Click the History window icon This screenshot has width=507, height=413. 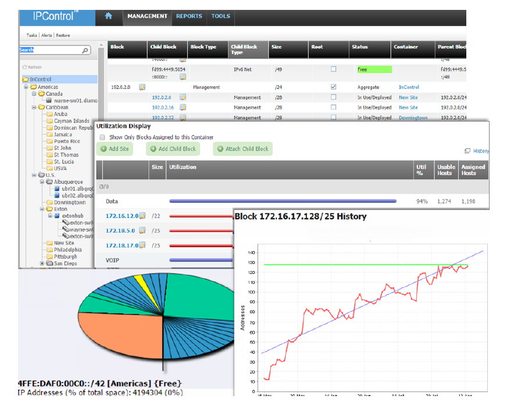tap(467, 151)
